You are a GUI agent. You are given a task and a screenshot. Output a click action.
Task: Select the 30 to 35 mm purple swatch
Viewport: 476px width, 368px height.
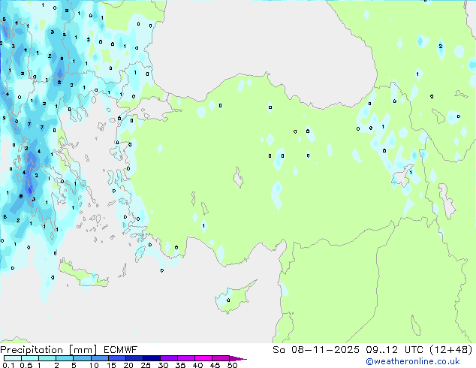point(169,358)
